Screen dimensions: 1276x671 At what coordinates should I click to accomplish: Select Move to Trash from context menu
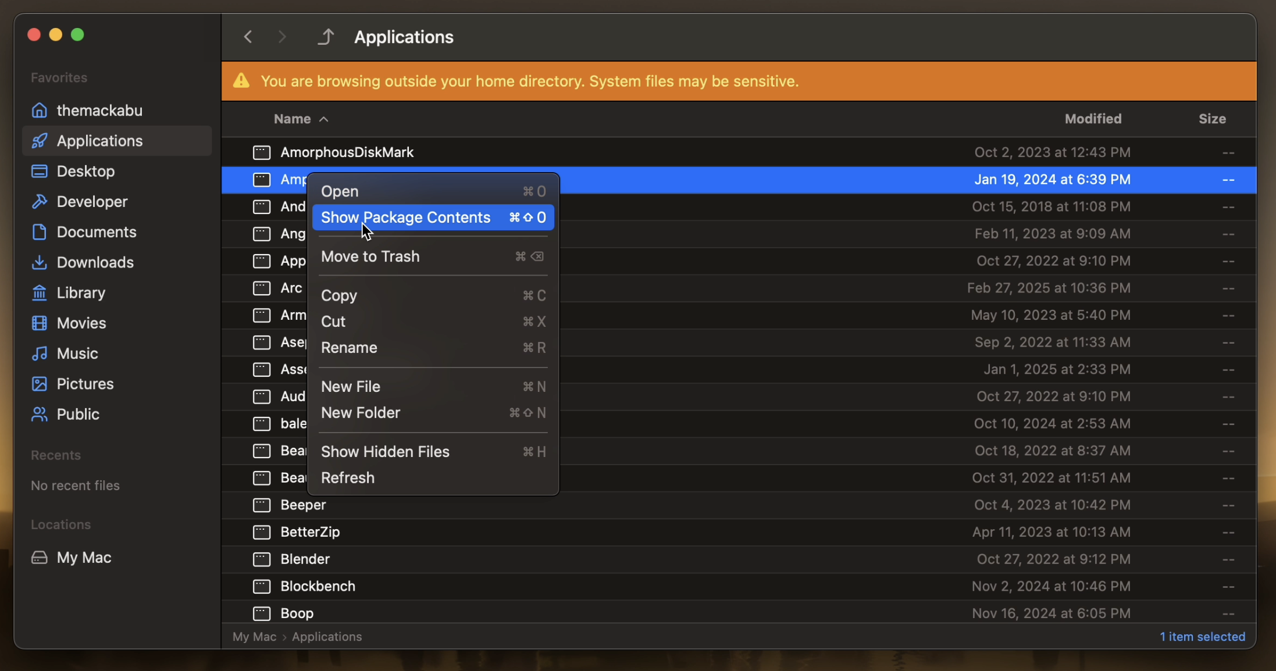[x=370, y=256]
